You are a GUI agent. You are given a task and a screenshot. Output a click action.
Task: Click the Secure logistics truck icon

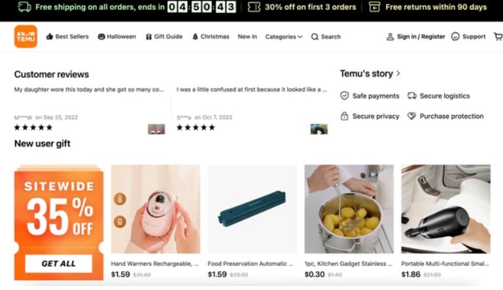pyautogui.click(x=412, y=96)
